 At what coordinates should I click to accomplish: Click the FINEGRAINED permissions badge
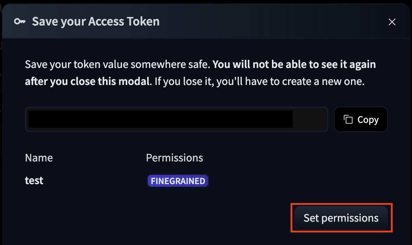point(178,181)
